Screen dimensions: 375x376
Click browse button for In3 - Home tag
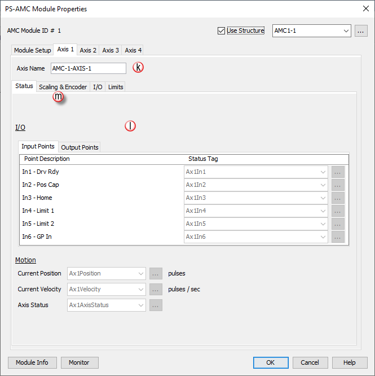(338, 198)
